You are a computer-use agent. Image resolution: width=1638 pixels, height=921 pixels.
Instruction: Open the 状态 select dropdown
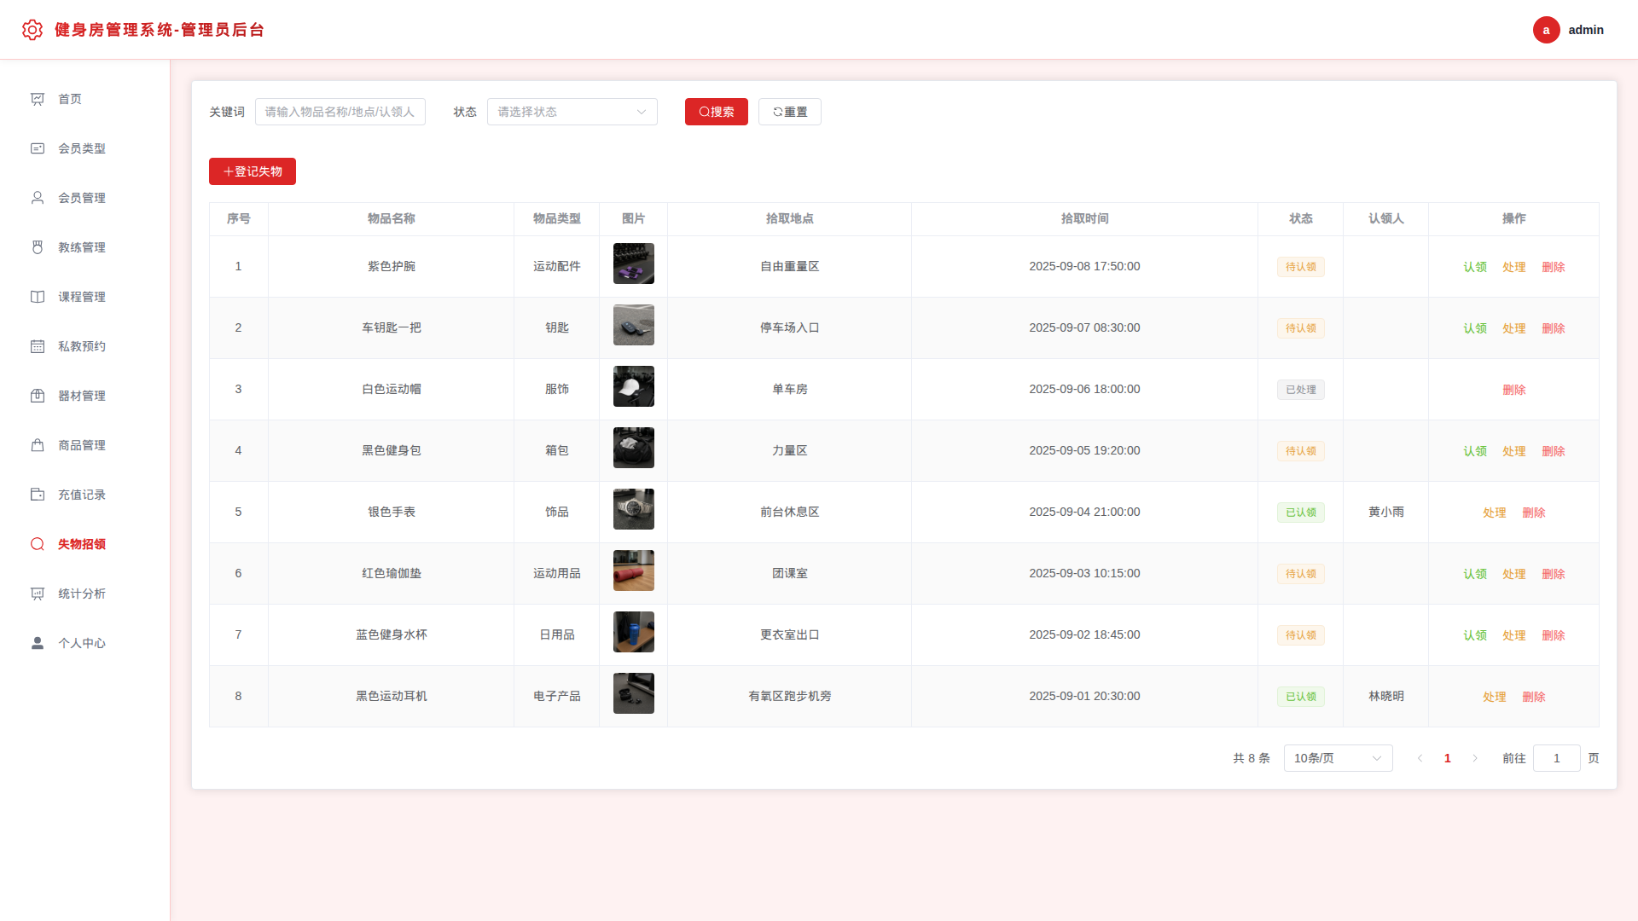(572, 112)
